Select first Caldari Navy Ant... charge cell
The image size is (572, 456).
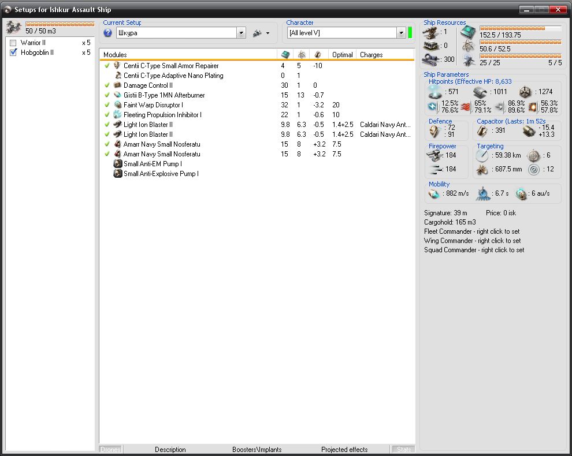coord(385,125)
